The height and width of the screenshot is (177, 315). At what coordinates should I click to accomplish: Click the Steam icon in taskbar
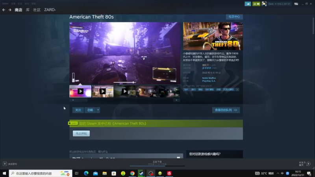(x=141, y=173)
